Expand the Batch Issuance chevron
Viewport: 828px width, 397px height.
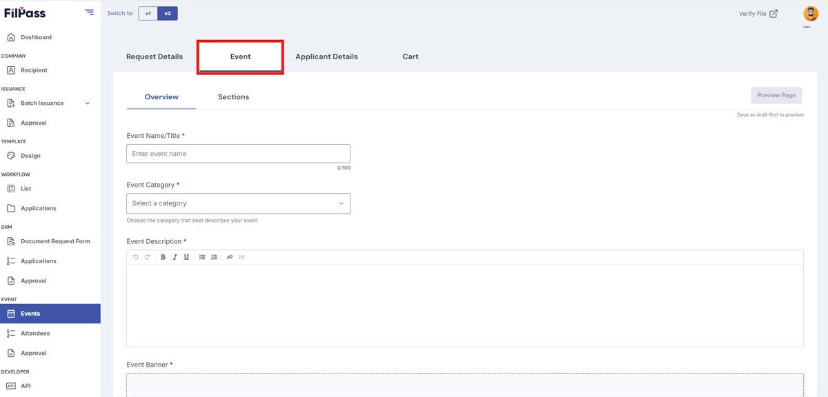pos(87,103)
